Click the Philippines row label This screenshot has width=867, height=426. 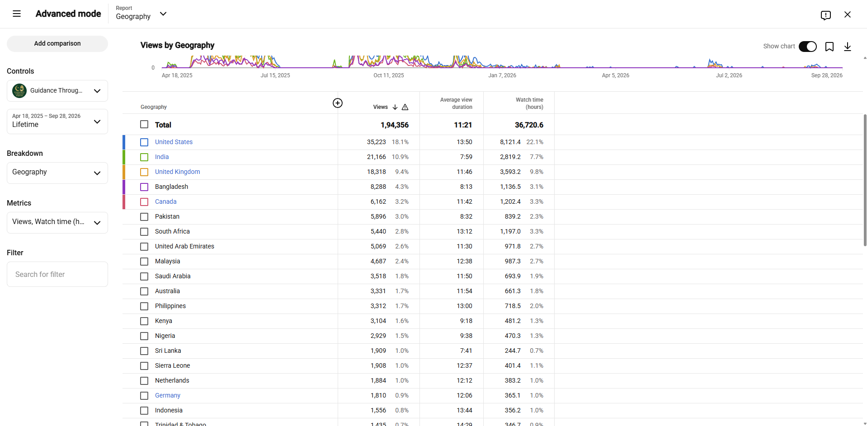coord(170,306)
